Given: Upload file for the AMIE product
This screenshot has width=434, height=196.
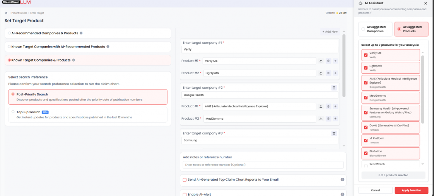Looking at the screenshot, I should click(321, 106).
